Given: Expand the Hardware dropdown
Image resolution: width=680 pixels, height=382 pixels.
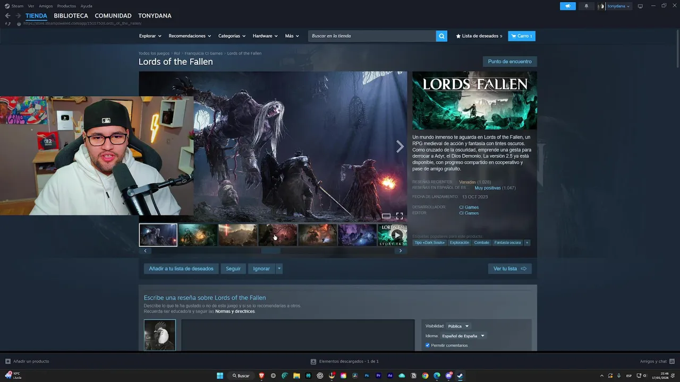Looking at the screenshot, I should (265, 36).
